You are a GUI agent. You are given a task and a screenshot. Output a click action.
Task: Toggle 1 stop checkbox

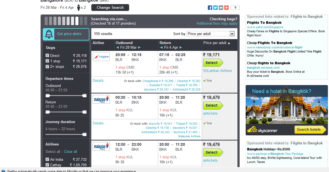tap(47, 61)
